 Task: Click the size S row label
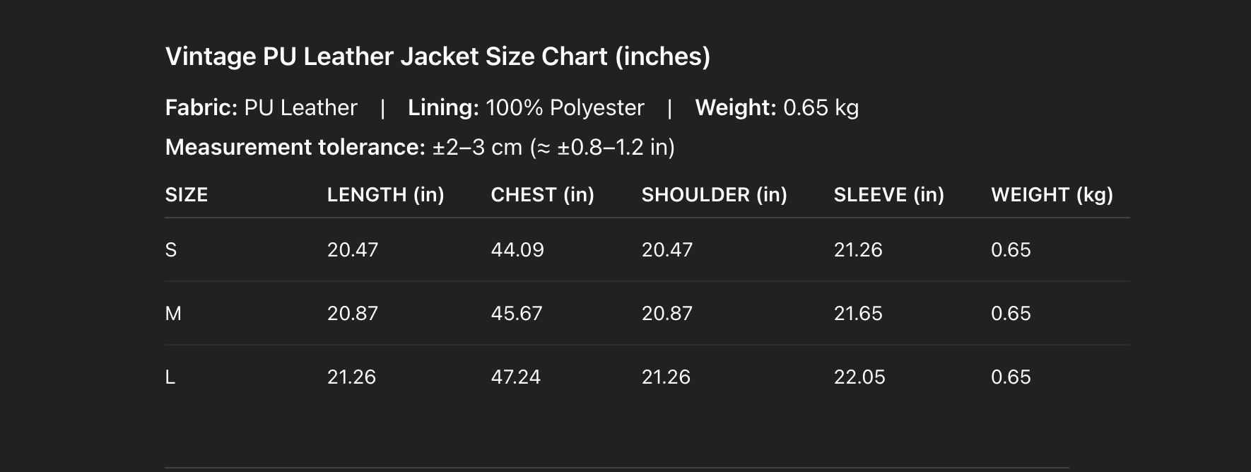tap(171, 250)
